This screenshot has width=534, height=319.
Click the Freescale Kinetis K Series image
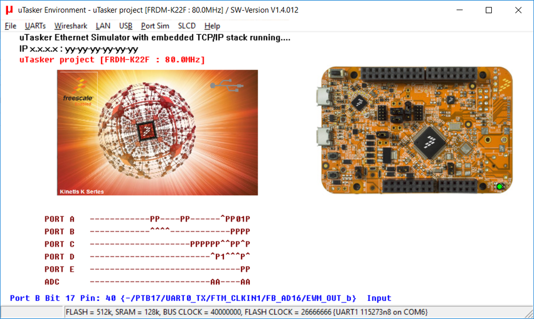[157, 133]
